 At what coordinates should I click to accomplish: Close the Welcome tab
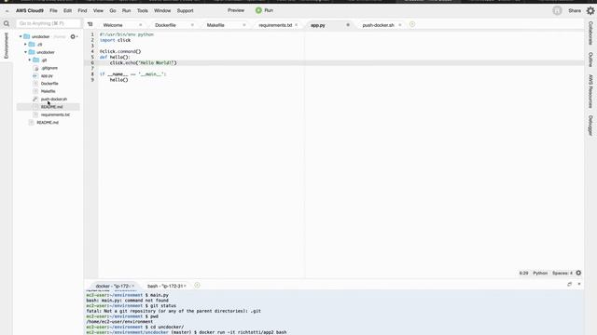pos(141,25)
